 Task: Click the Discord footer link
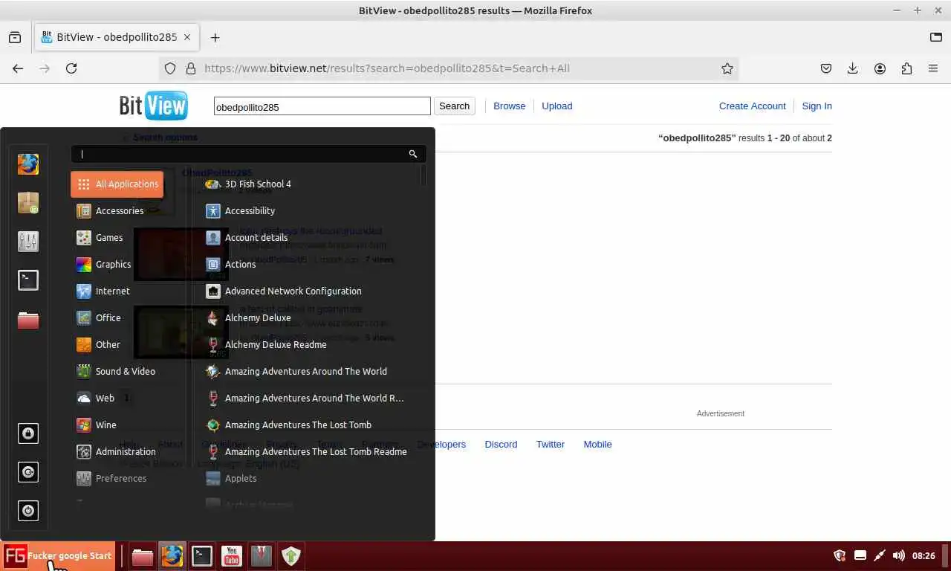coord(501,444)
